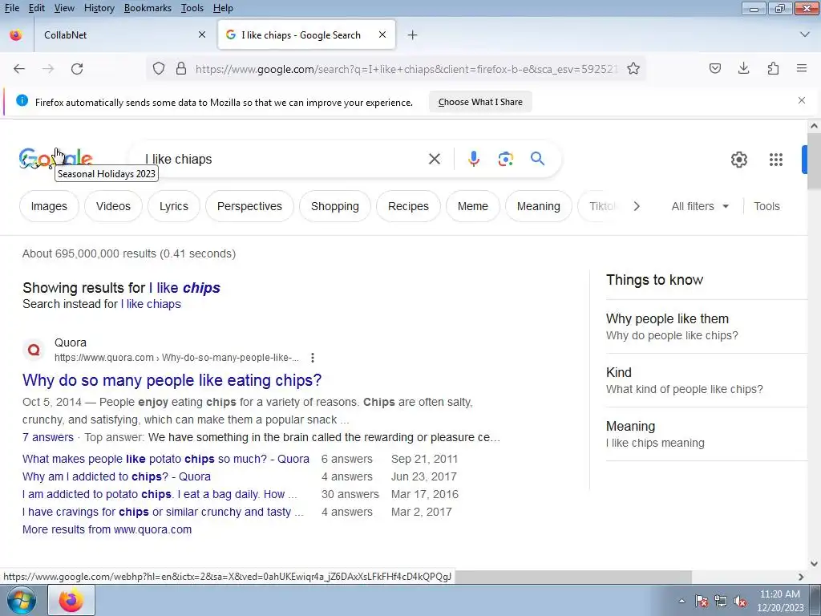This screenshot has width=821, height=616.
Task: Open the View menu
Action: pos(64,8)
